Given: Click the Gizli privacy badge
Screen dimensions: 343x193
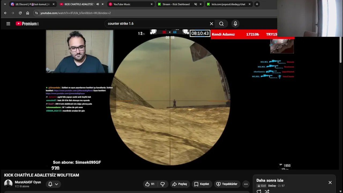Looking at the screenshot, I should (262, 186).
